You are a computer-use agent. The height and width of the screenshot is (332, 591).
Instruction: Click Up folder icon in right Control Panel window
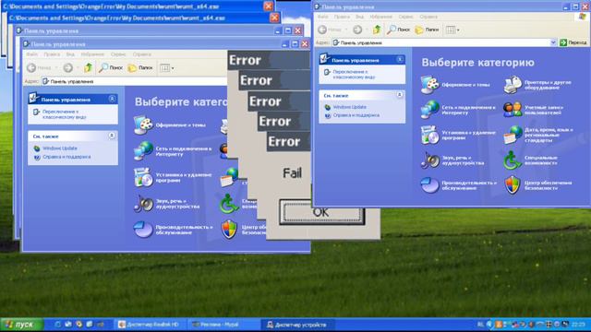pyautogui.click(x=376, y=30)
